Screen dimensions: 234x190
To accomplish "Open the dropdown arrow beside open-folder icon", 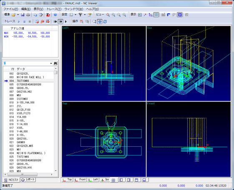I will point(18,15).
